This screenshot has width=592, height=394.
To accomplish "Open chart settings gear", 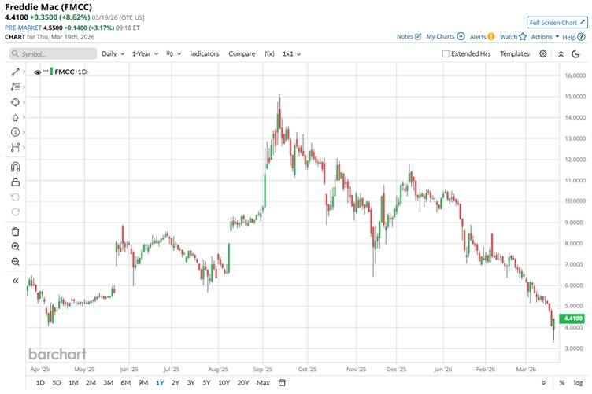I will coord(543,53).
